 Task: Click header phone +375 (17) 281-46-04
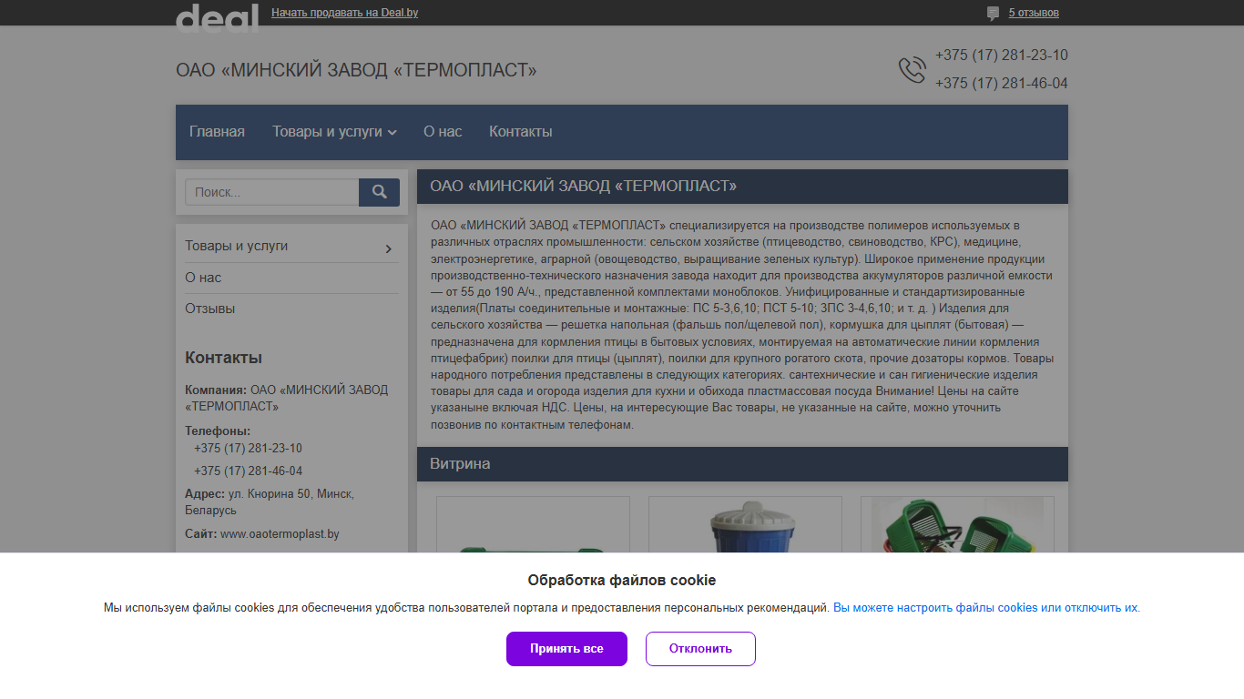(1002, 84)
